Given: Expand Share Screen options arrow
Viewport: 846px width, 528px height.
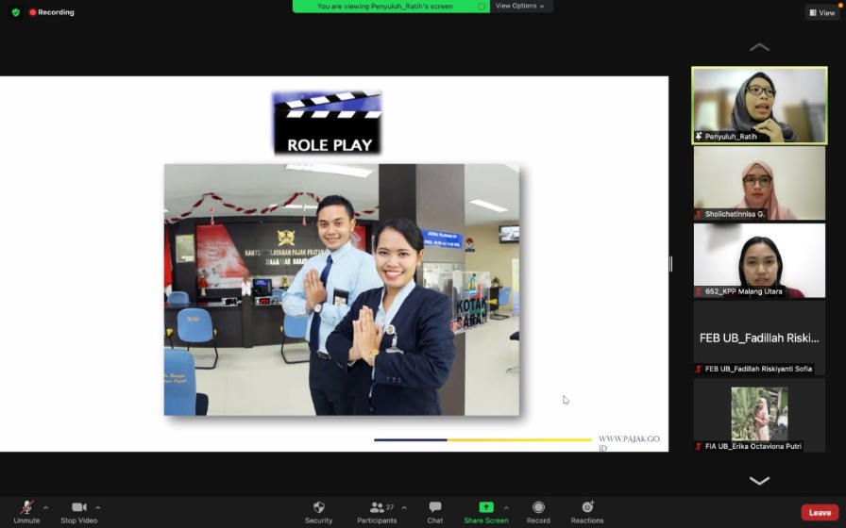Looking at the screenshot, I should click(506, 507).
